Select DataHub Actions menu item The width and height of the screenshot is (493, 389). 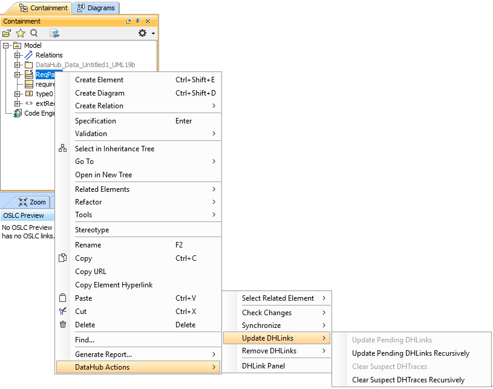[x=139, y=367]
